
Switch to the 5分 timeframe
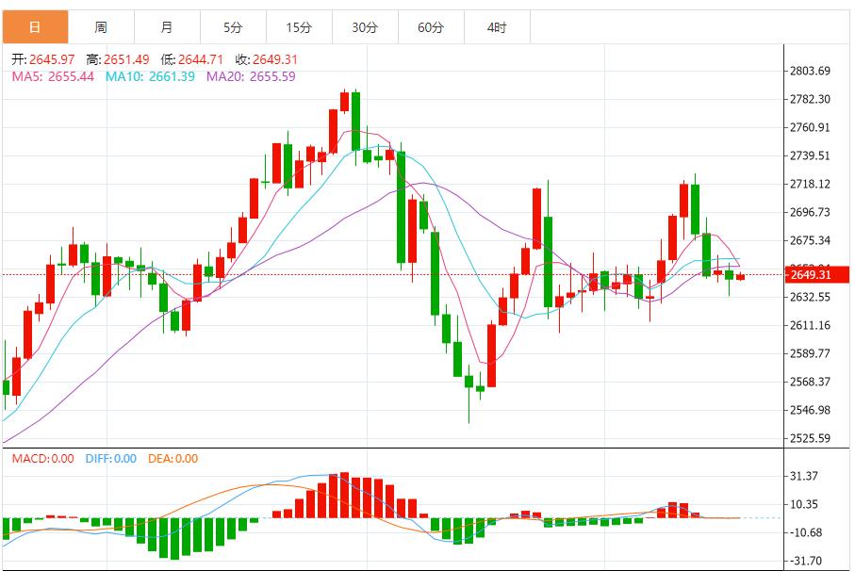233,27
